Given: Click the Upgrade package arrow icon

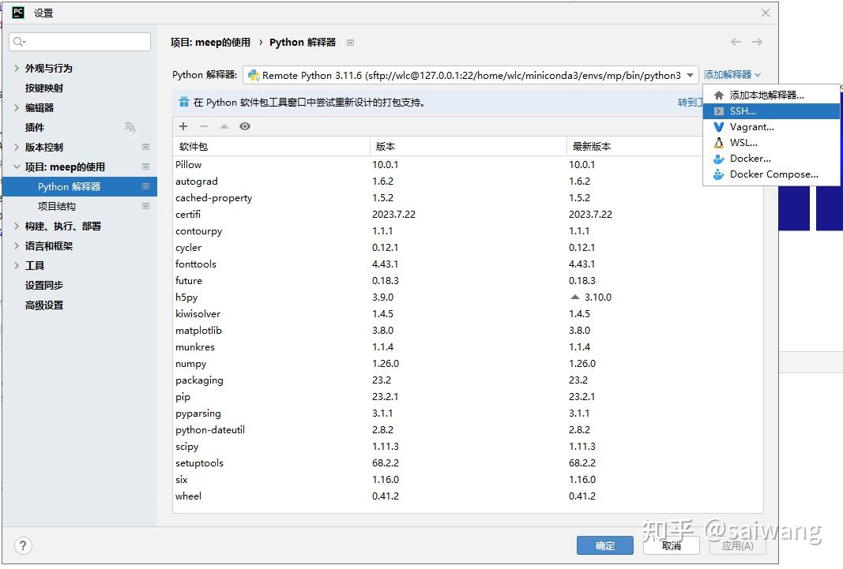Looking at the screenshot, I should click(x=223, y=126).
